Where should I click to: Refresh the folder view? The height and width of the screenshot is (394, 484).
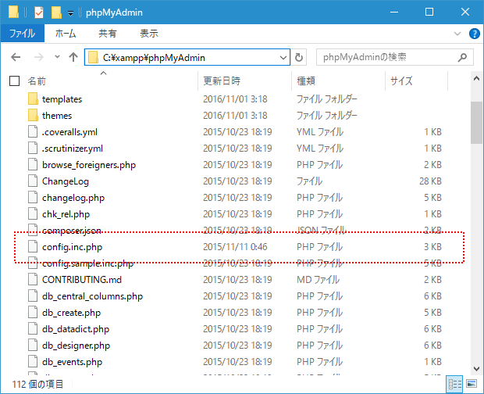[x=299, y=58]
